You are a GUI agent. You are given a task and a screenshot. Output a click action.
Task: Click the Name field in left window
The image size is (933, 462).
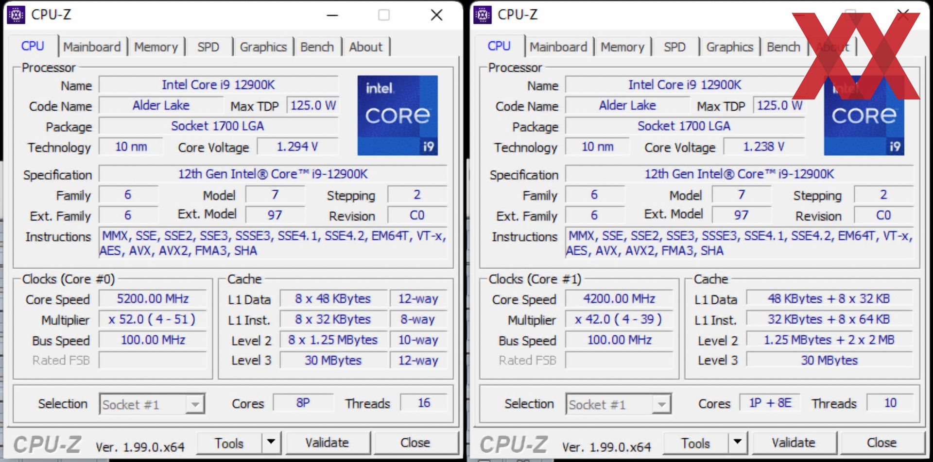(219, 85)
